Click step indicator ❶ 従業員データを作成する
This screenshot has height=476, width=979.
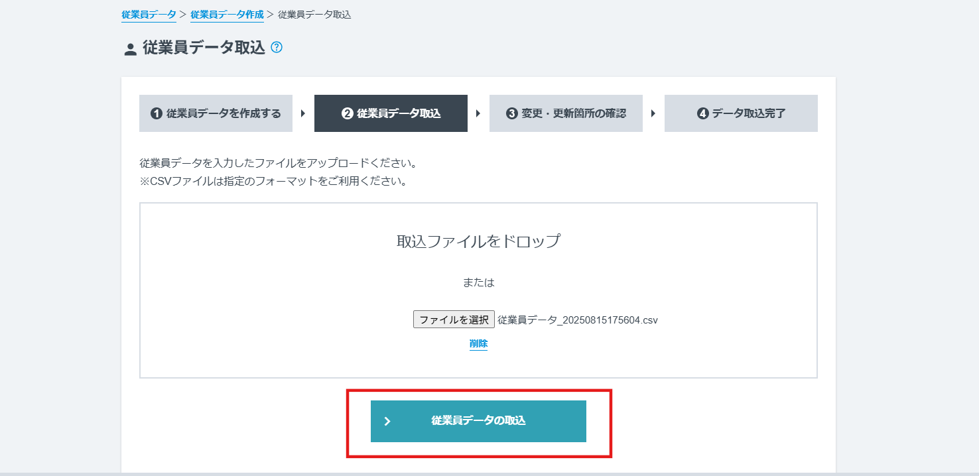(216, 113)
